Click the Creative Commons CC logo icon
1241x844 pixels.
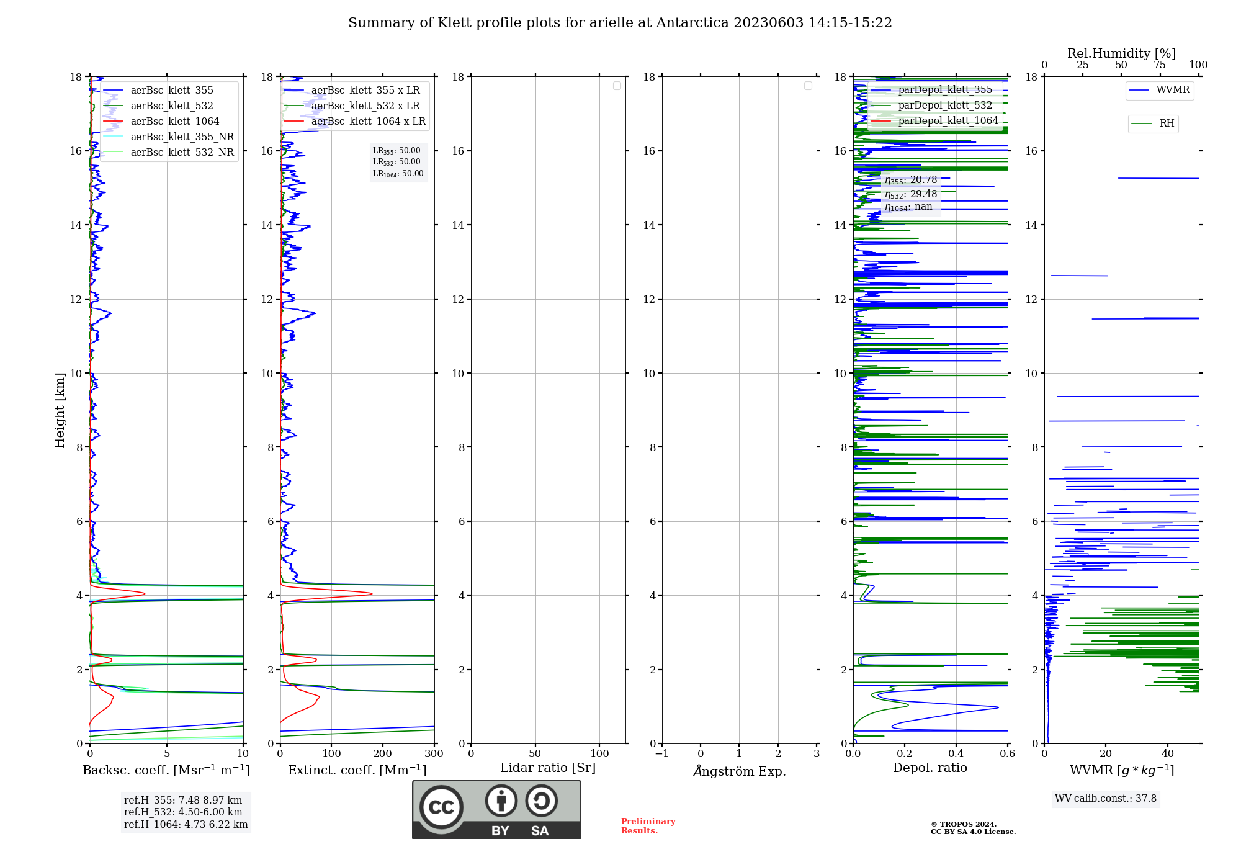[441, 807]
